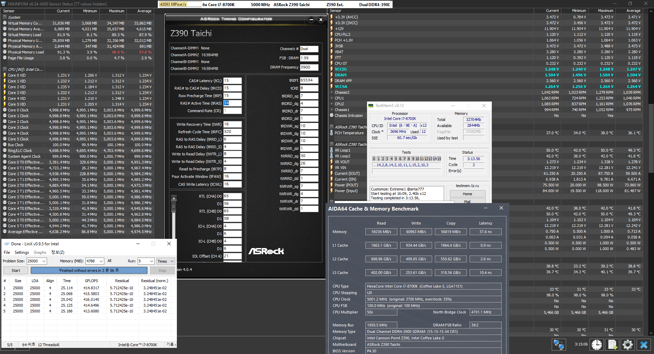Click AIDA64 BIOS Version value P4.30
The height and width of the screenshot is (354, 654).
433,351
